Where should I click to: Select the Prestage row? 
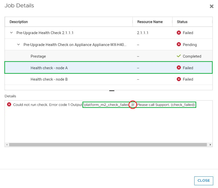pos(38,56)
